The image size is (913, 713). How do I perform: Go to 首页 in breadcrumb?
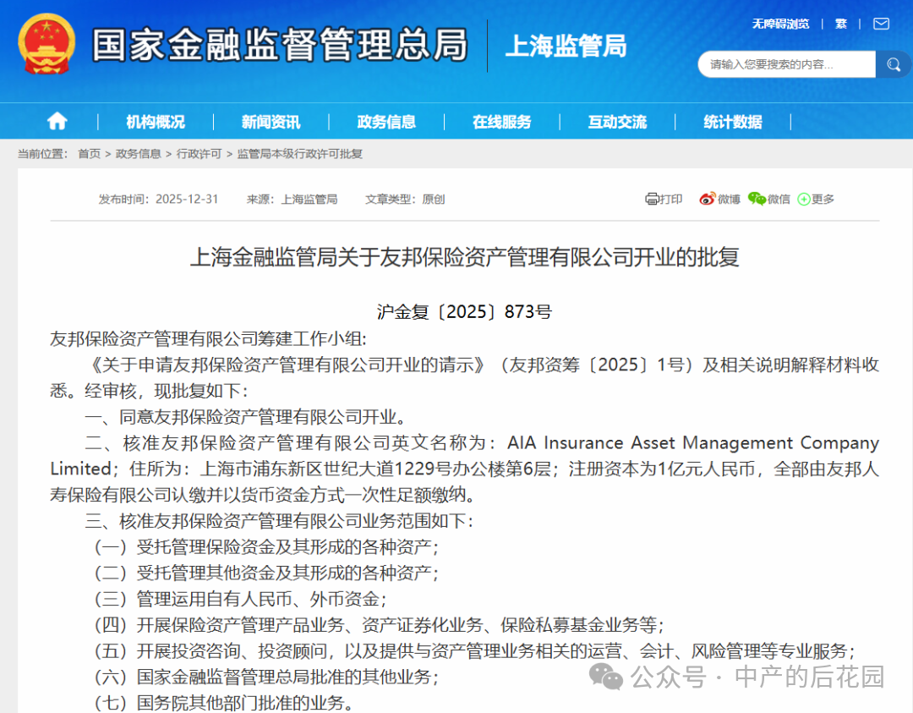click(89, 154)
